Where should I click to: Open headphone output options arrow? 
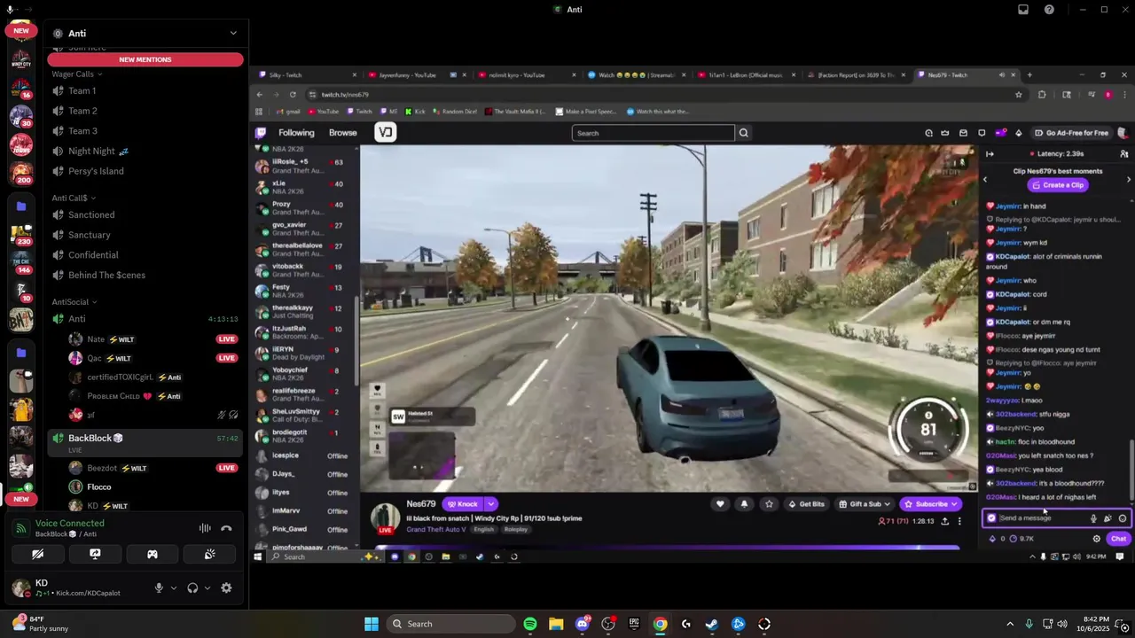point(207,587)
